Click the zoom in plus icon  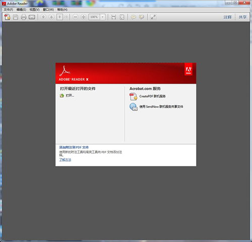(x=84, y=17)
